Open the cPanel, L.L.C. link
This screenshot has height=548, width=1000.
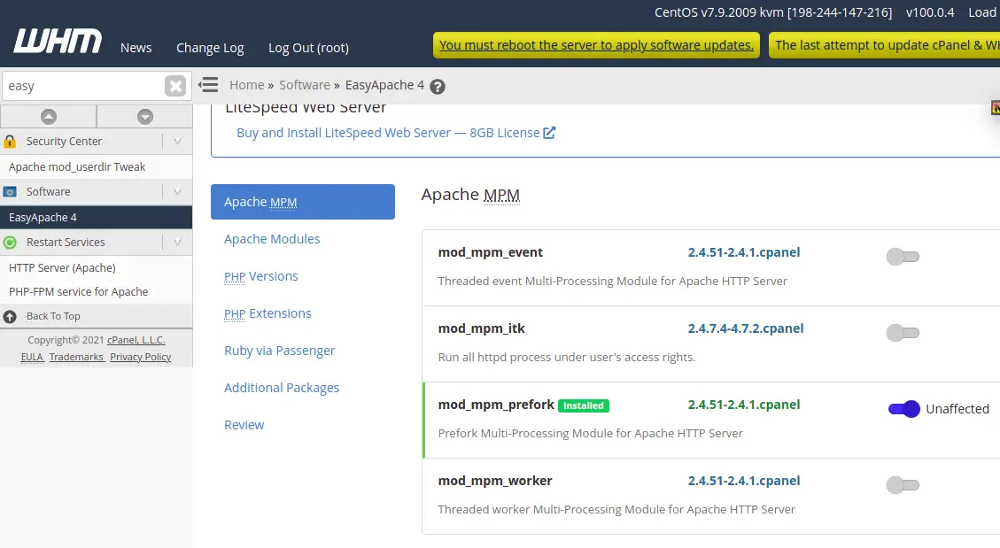(136, 340)
